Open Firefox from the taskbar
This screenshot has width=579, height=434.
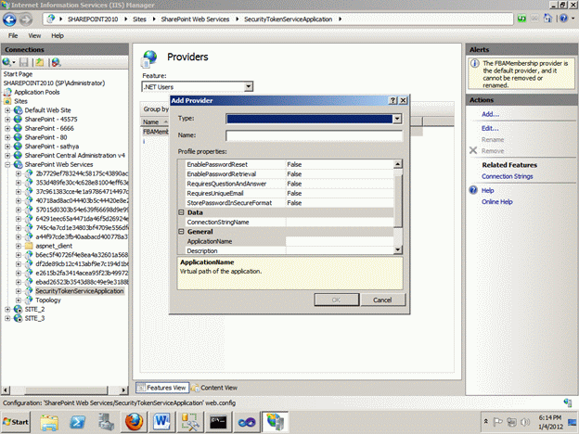click(134, 422)
